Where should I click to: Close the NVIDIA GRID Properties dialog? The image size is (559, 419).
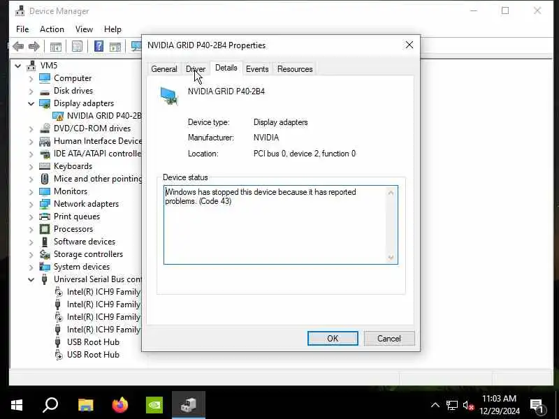click(409, 45)
